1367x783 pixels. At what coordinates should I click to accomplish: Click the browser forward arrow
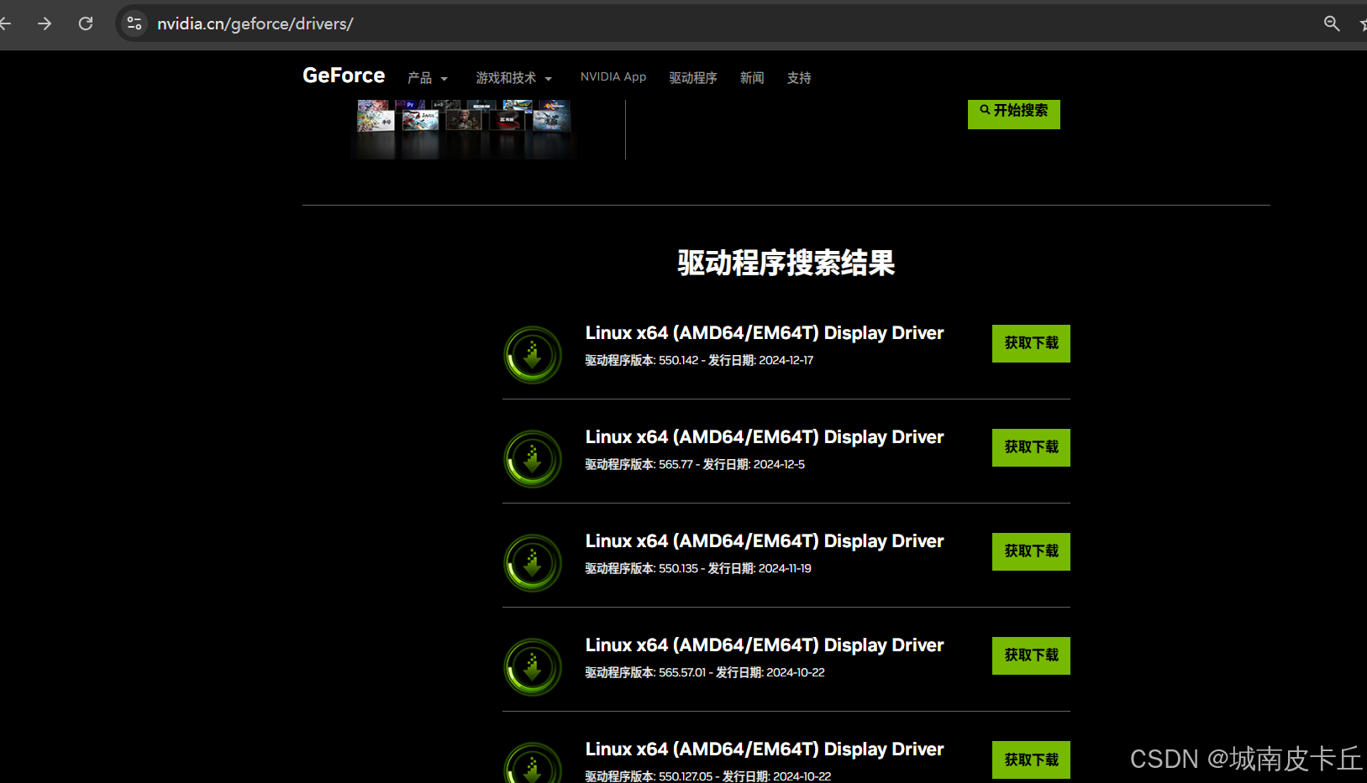[x=45, y=23]
